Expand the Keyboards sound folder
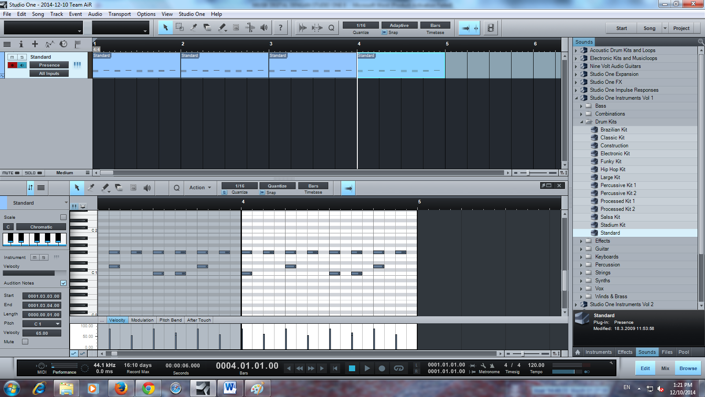Image resolution: width=705 pixels, height=397 pixels. click(x=581, y=257)
